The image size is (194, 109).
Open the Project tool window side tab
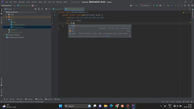2,11
